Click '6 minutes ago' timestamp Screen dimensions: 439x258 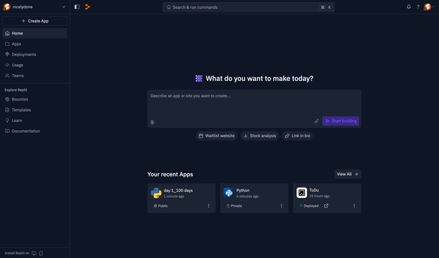pos(247,197)
